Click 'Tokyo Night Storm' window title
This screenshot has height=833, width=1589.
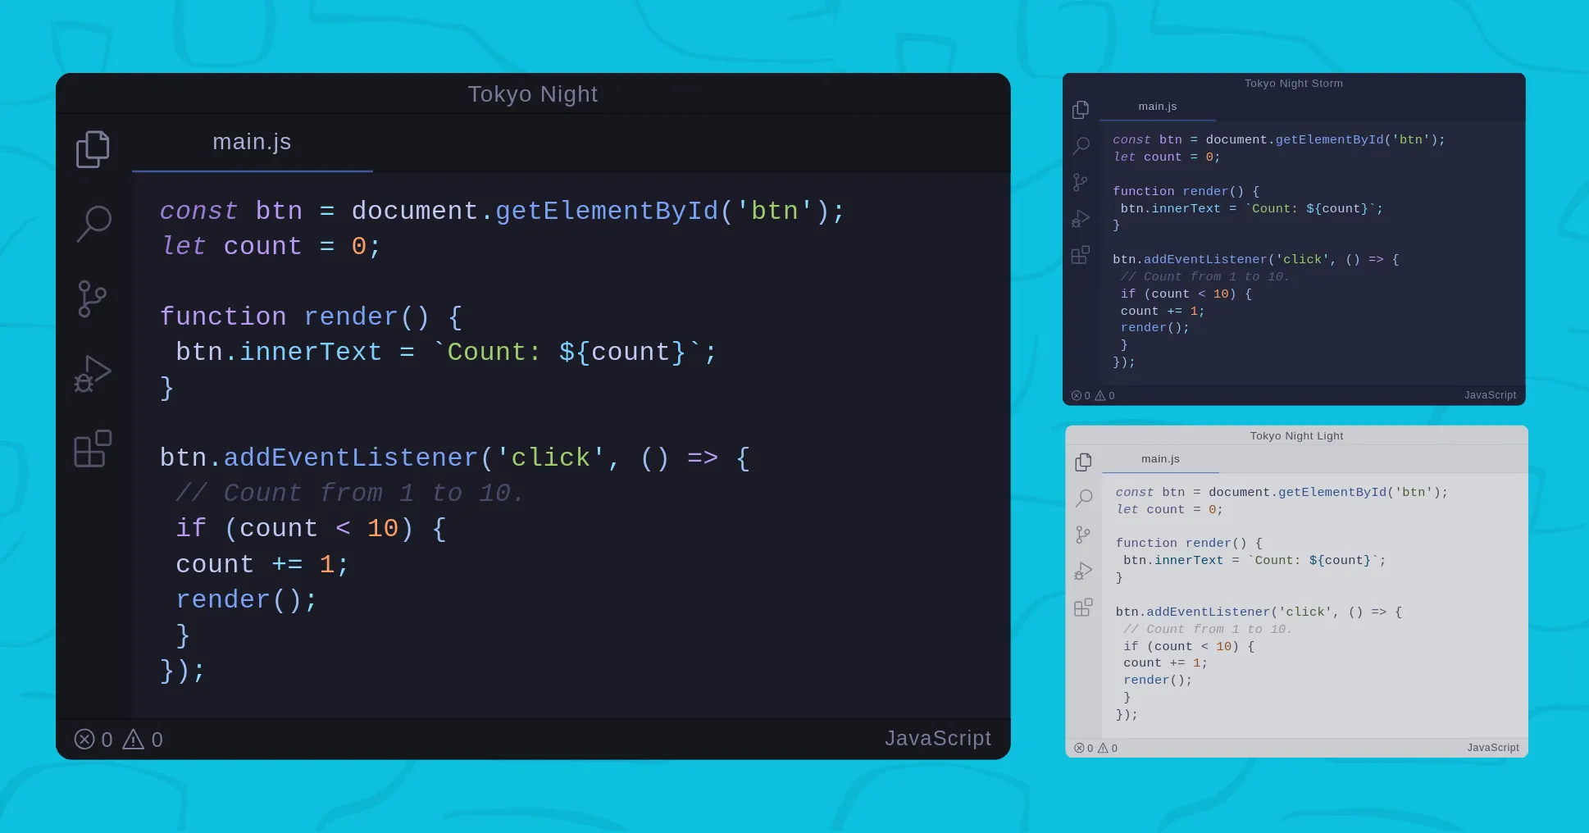click(x=1294, y=84)
